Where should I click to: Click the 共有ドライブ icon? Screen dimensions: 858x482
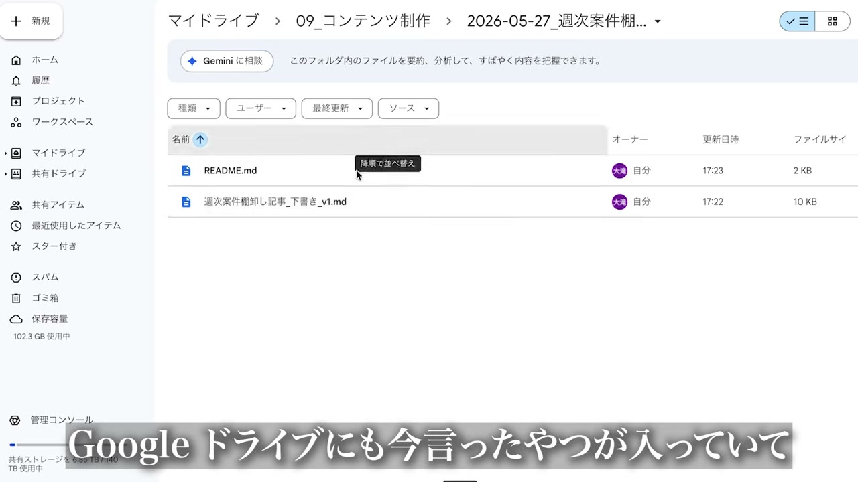click(16, 174)
